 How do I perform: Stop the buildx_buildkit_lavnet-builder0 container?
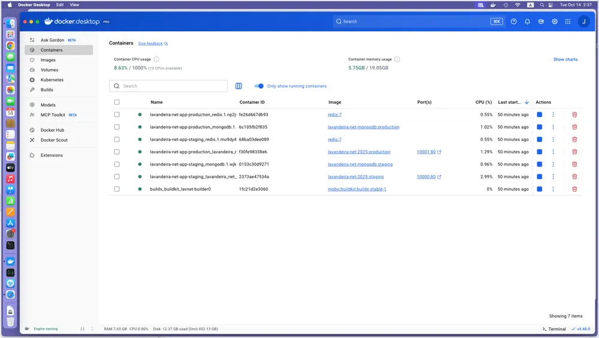pyautogui.click(x=539, y=189)
